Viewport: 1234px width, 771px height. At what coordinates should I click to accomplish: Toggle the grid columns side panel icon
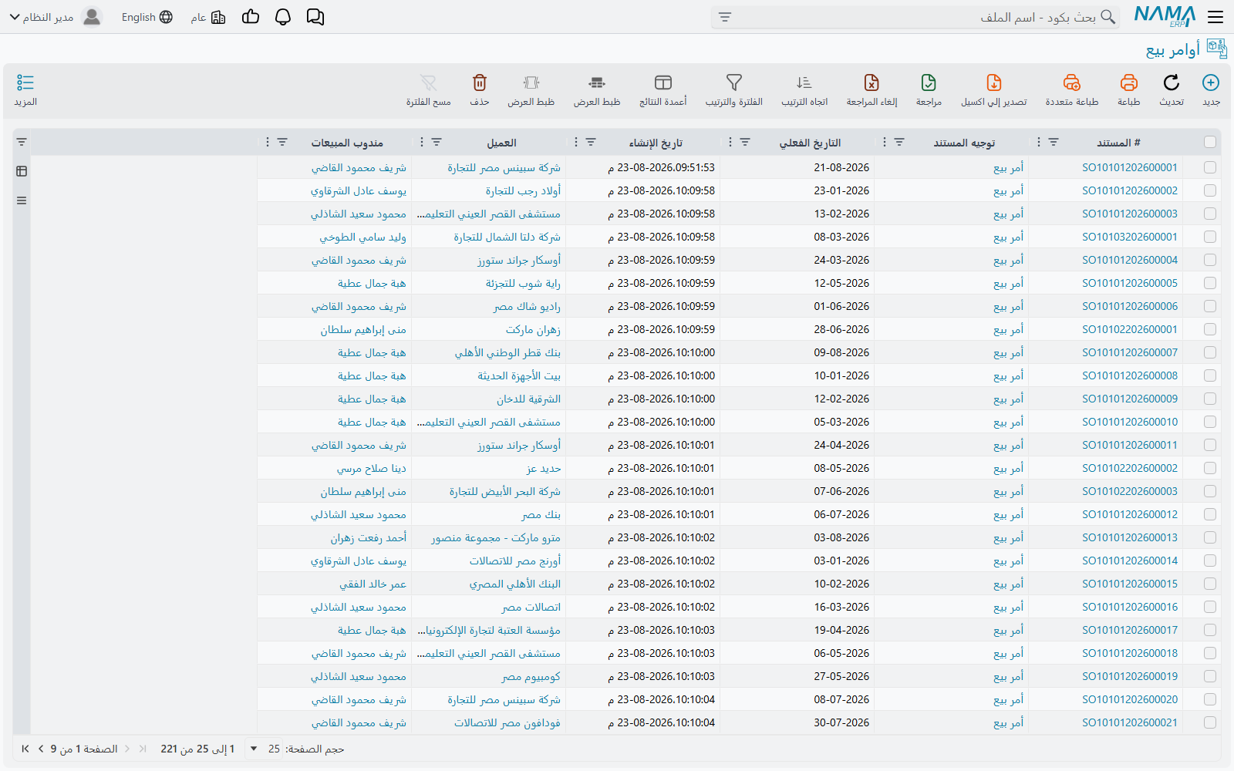[22, 171]
